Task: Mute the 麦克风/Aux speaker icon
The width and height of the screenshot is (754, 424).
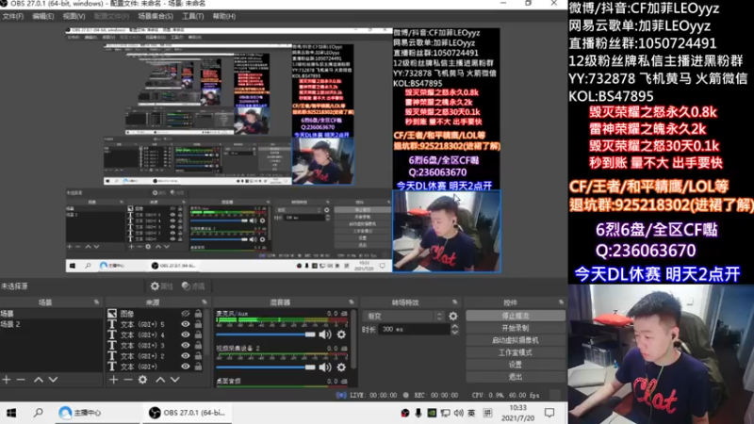Action: click(325, 334)
